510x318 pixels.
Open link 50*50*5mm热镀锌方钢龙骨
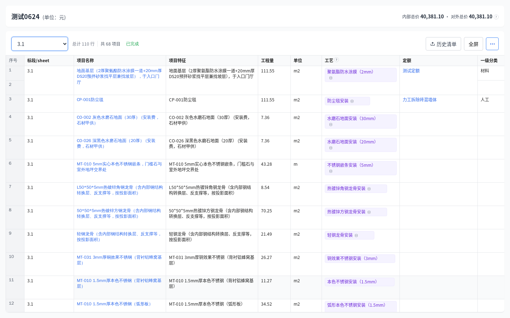point(119,213)
